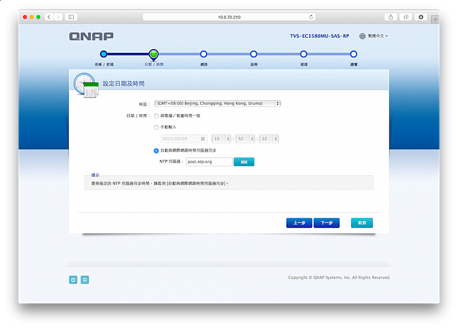Adjust the second stepper showing 22
This screenshot has height=330, width=458.
click(268, 139)
